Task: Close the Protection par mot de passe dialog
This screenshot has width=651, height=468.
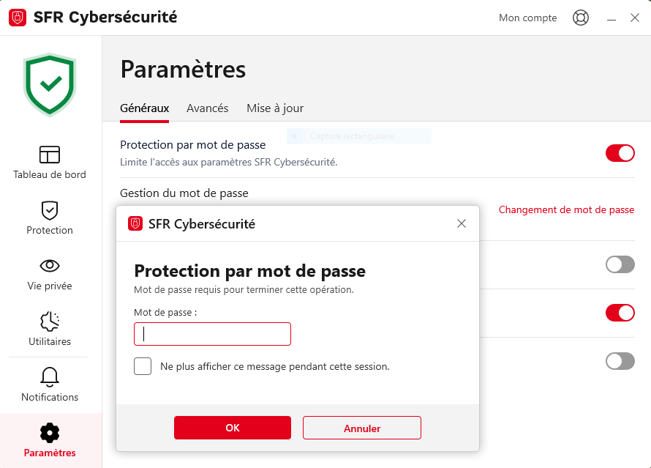Action: coord(462,223)
